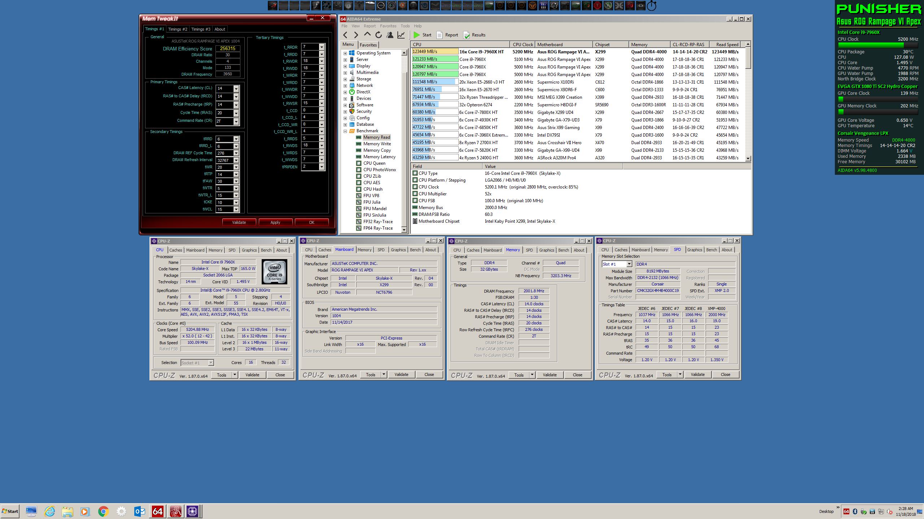This screenshot has height=519, width=924.
Task: Click the AIDA64 refresh toolbar icon
Action: point(378,35)
